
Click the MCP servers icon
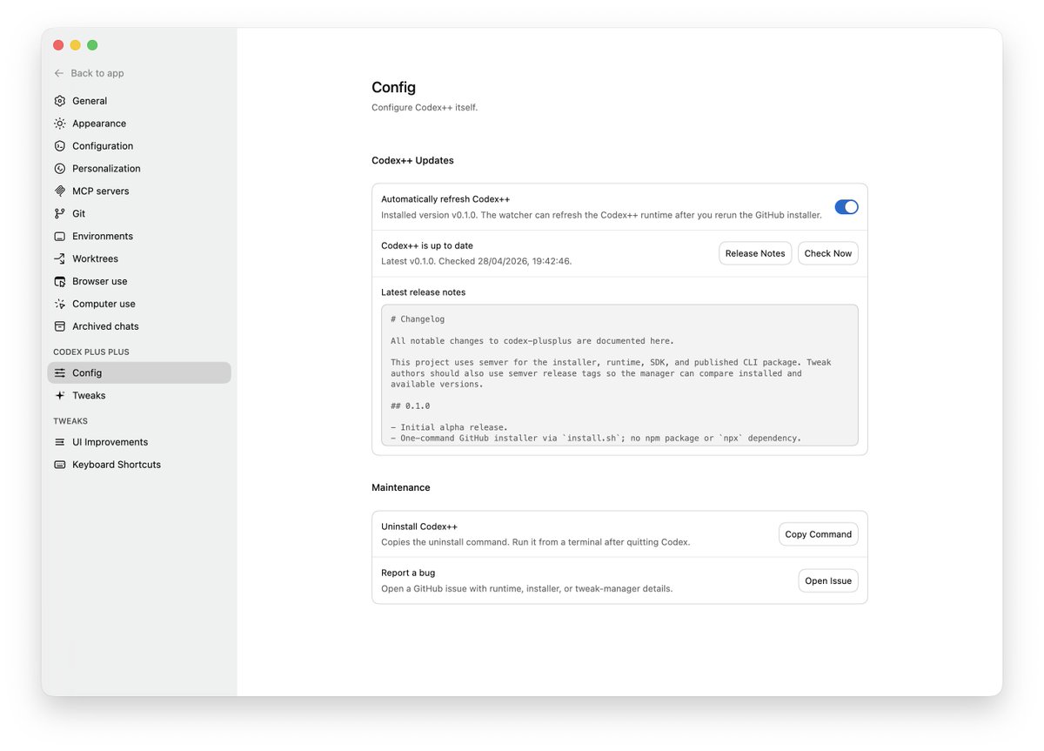(60, 191)
